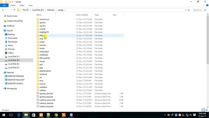Select the mysql folder icon
209x118 pixels.
tap(38, 61)
